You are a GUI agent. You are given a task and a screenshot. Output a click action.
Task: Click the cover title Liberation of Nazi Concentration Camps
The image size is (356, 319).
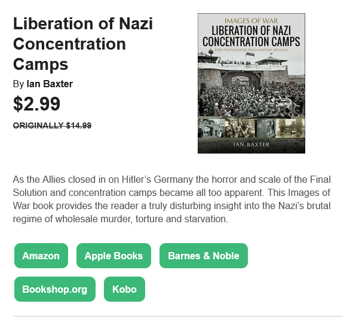point(251,36)
